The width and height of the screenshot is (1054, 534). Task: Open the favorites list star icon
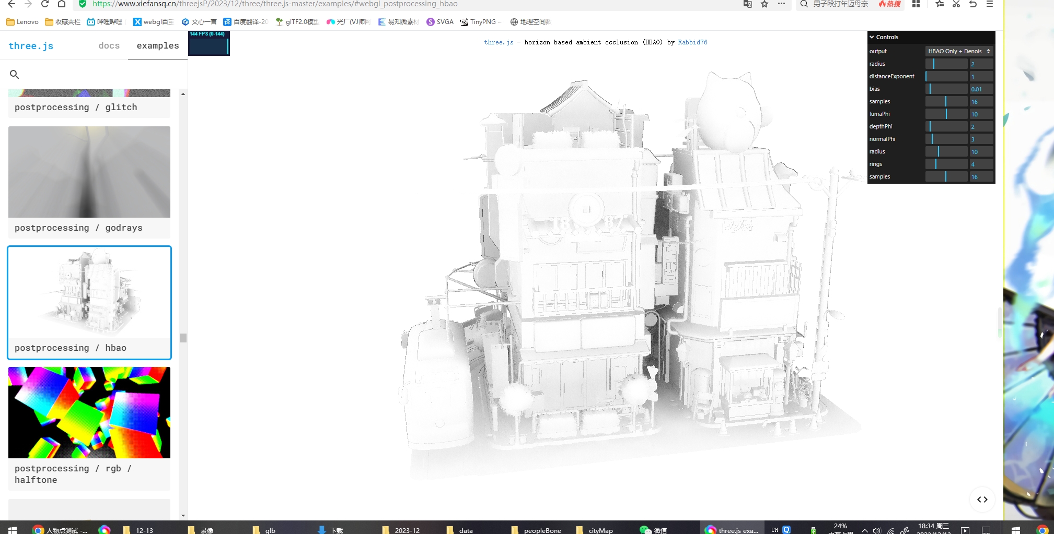[940, 4]
